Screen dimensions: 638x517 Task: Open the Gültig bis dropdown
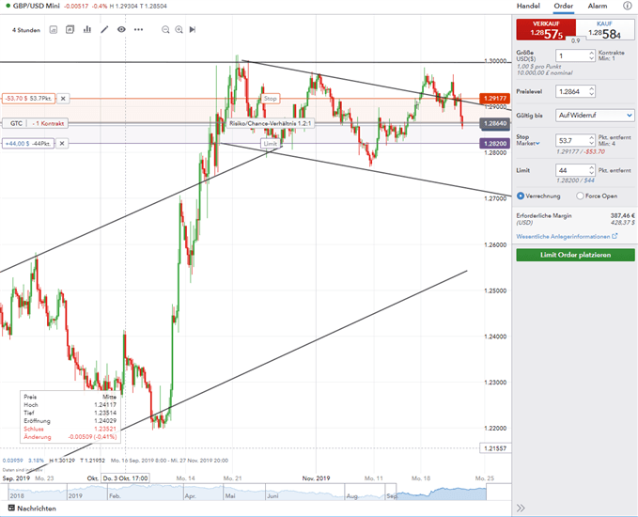595,116
